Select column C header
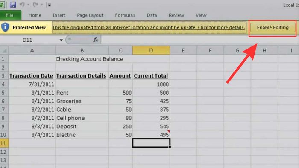The image size is (299, 168). click(121, 50)
